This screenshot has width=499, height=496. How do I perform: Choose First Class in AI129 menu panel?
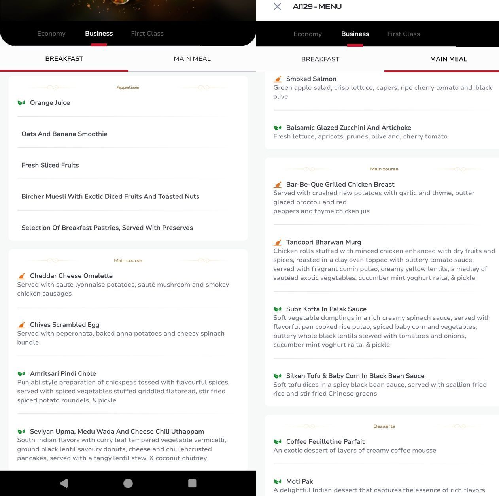click(x=403, y=34)
